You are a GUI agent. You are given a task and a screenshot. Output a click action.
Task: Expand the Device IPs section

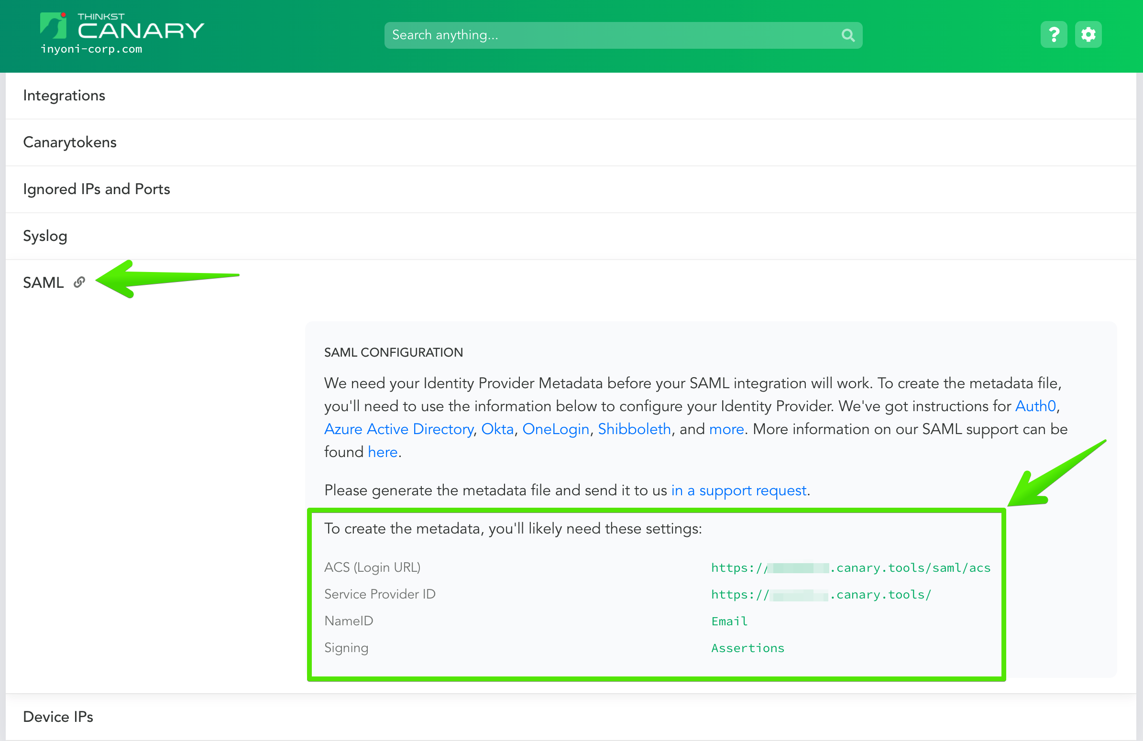[571, 717]
